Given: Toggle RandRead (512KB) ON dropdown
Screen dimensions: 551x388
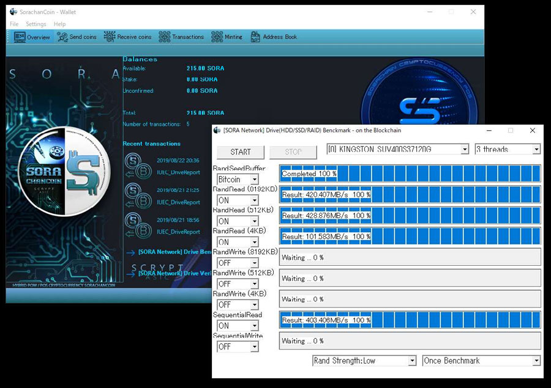Looking at the screenshot, I should pos(238,221).
